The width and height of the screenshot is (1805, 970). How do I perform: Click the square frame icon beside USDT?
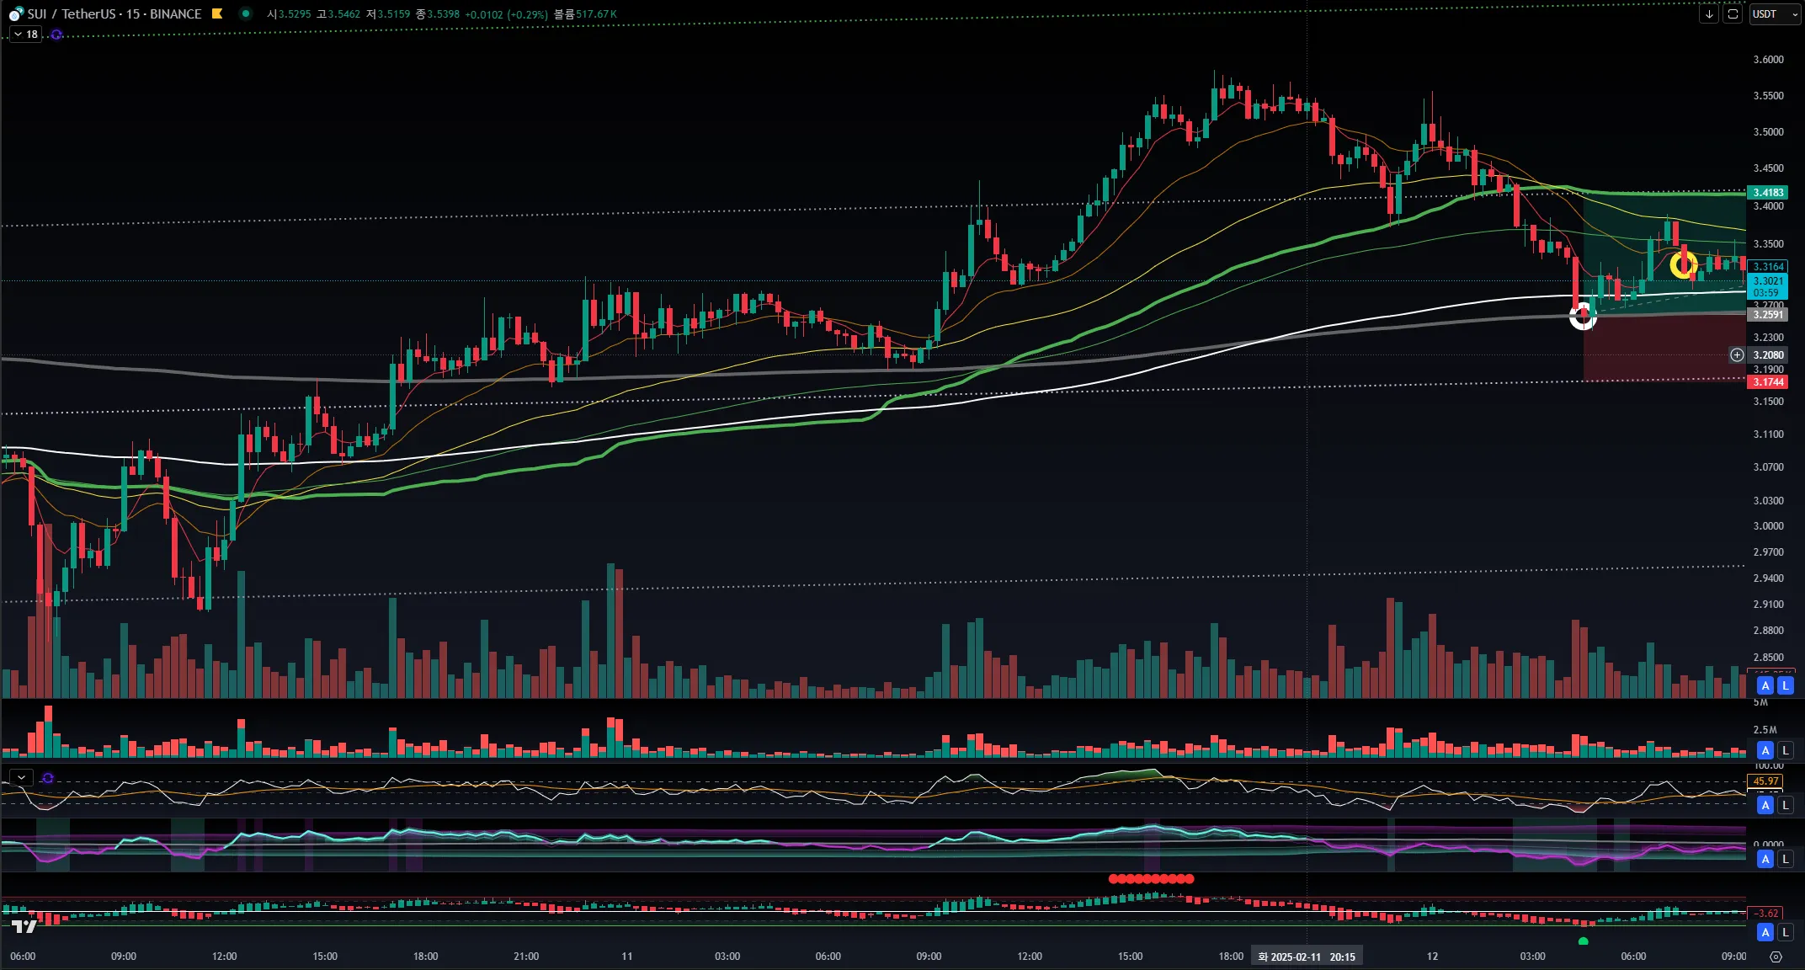coord(1733,14)
